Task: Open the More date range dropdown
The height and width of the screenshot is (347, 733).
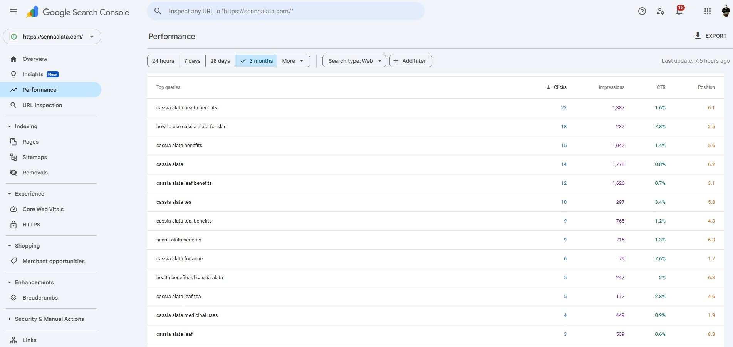Action: tap(293, 61)
